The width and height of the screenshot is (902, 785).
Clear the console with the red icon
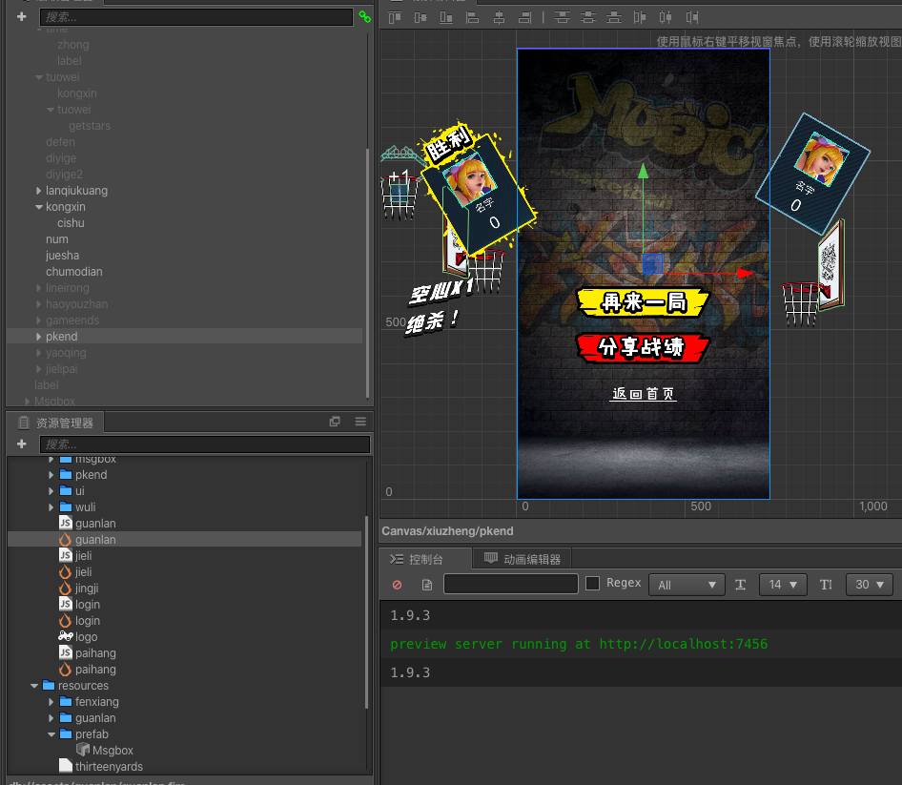(397, 585)
